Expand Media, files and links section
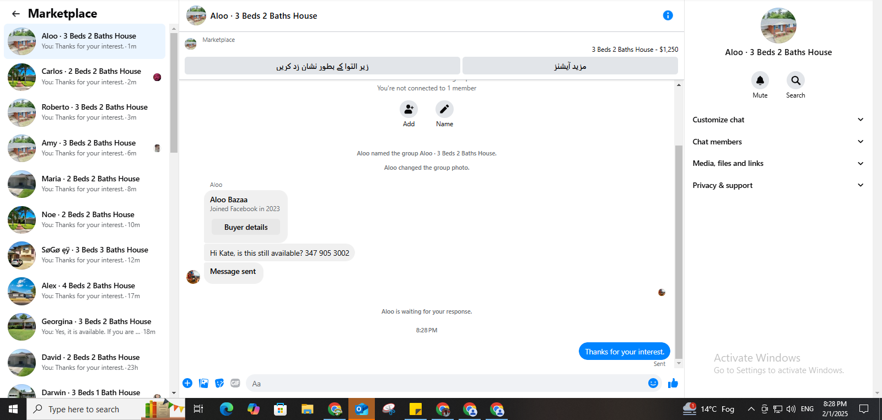882x420 pixels. (778, 163)
